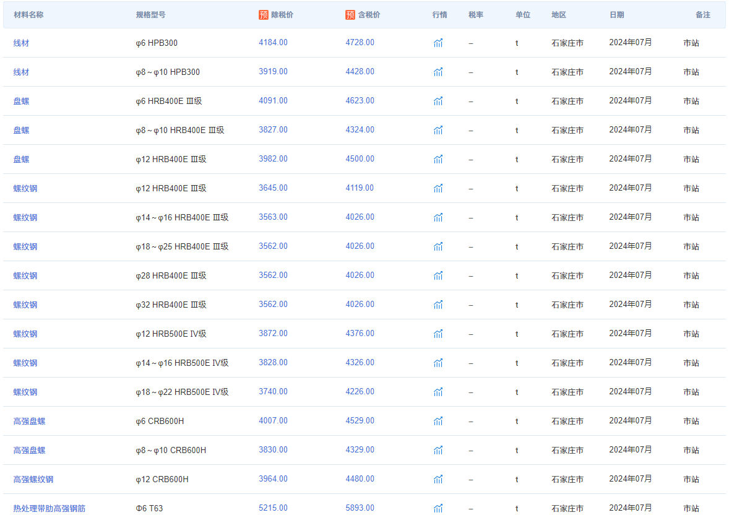Show trend chart for φ12 CRB600H 高强螺纹钢

click(x=438, y=479)
